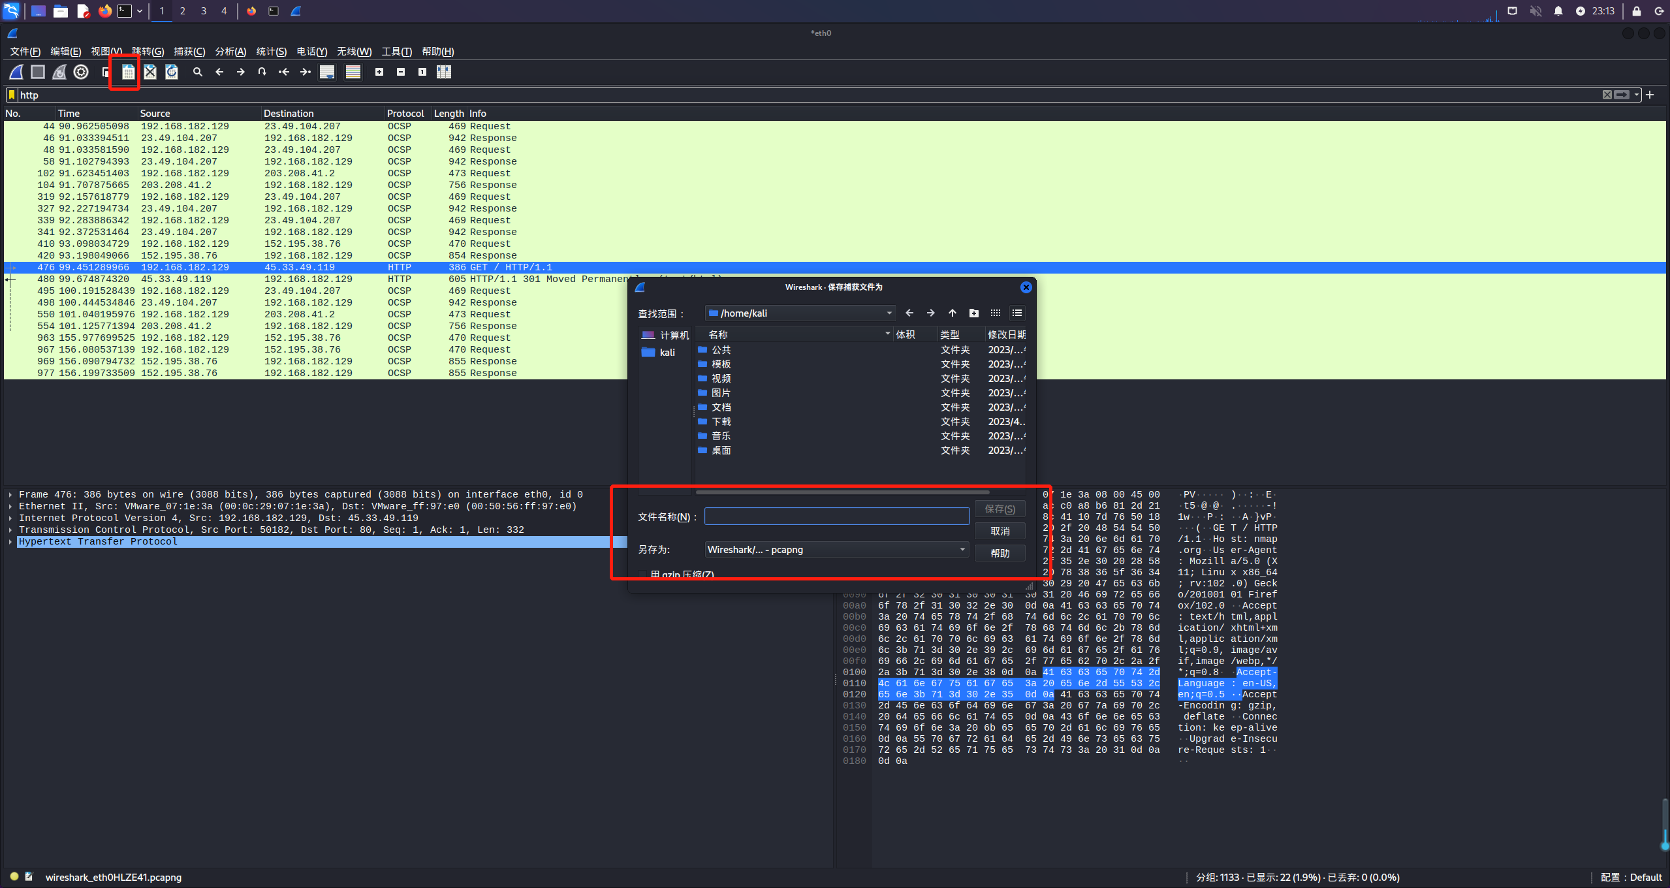Open Firefox from the taskbar launcher
Image resolution: width=1670 pixels, height=888 pixels.
coord(104,11)
